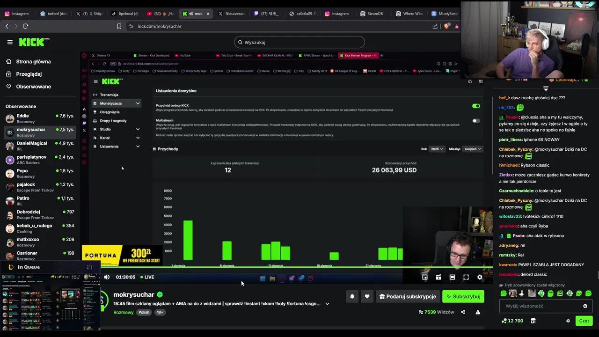
Task: Open chat settings gear icon
Action: pyautogui.click(x=568, y=321)
